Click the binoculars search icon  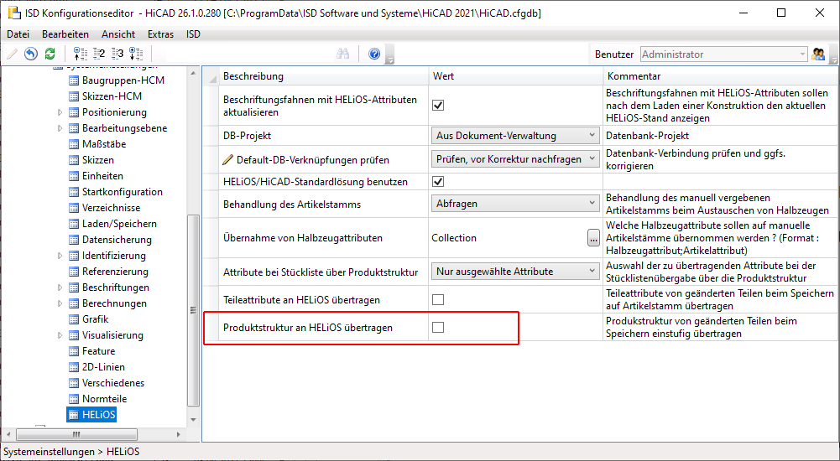pos(343,54)
